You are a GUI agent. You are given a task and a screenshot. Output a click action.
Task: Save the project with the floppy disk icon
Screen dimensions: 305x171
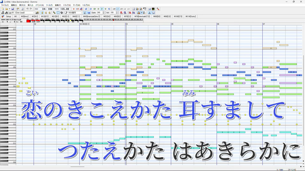click(13, 9)
